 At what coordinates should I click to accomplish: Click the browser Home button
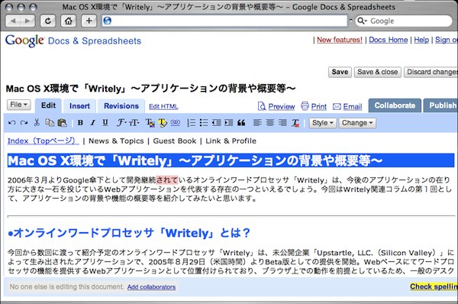click(69, 21)
